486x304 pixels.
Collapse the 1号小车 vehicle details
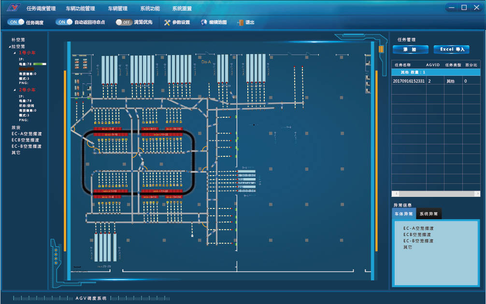(15, 53)
